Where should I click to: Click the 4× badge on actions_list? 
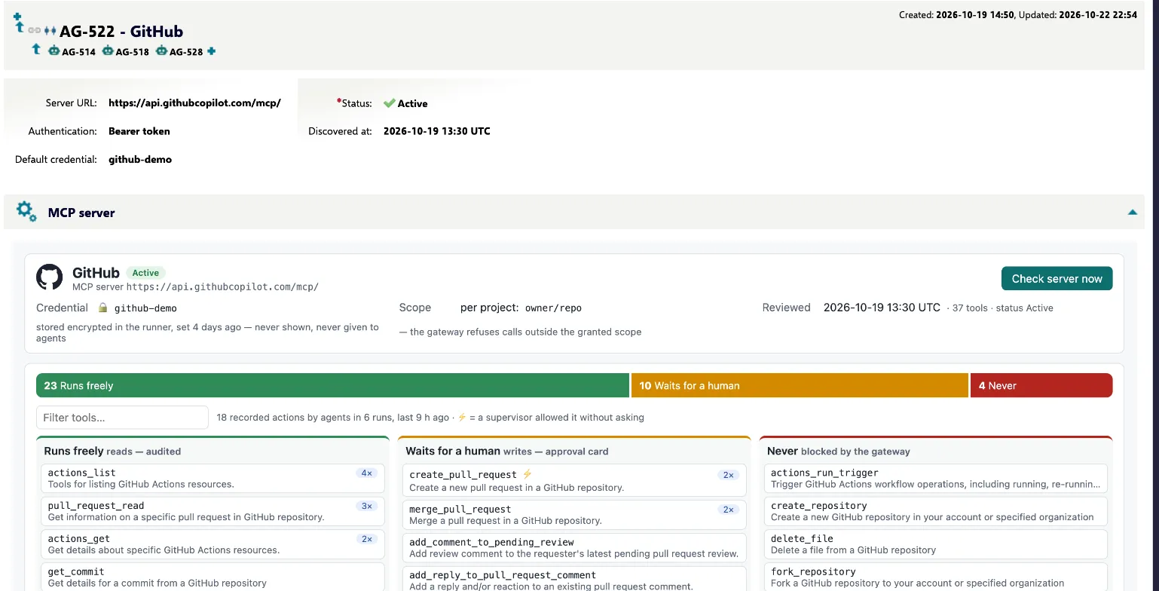pyautogui.click(x=367, y=473)
